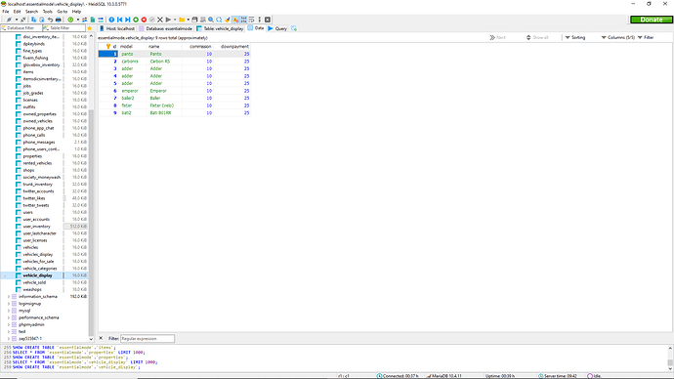Click the green Refresh icon
The image size is (674, 379).
(x=70, y=20)
